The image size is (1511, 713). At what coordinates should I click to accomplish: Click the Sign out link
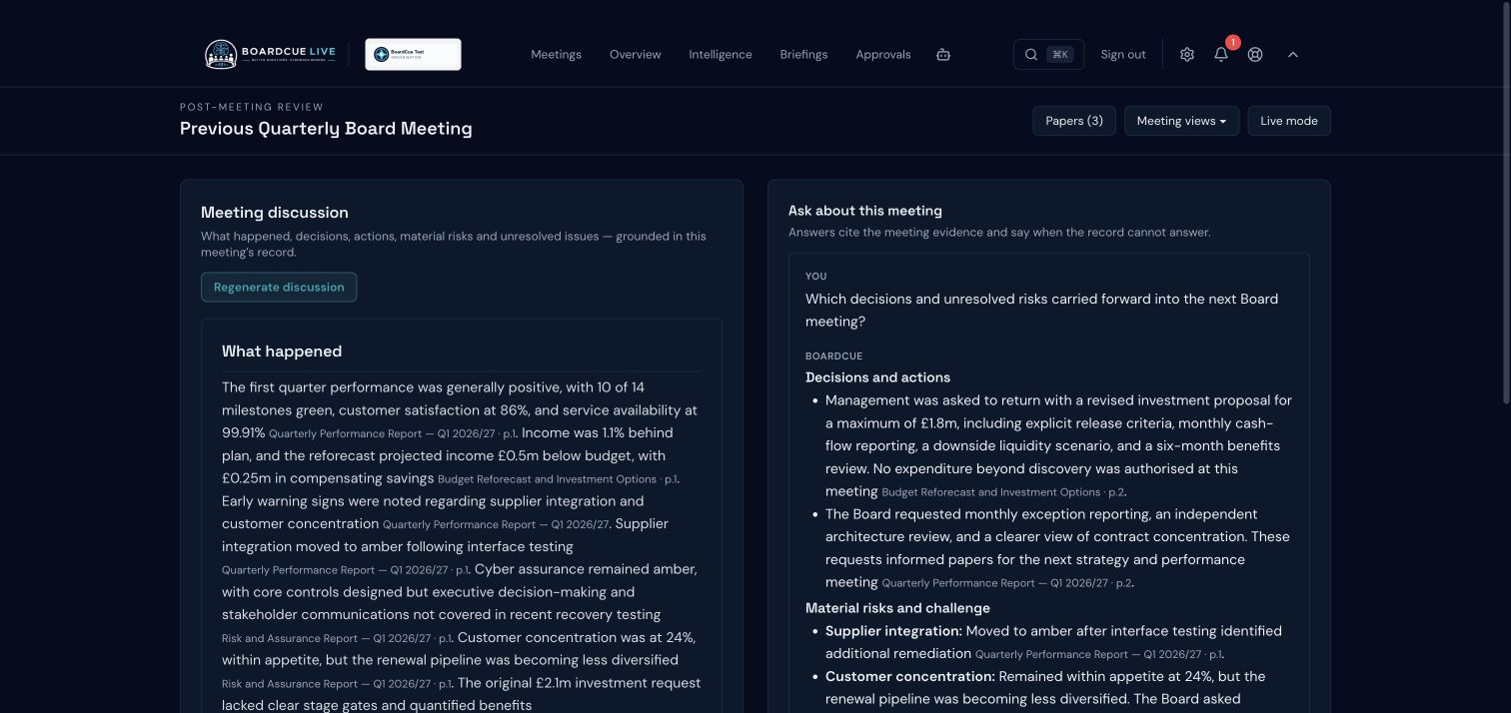(x=1123, y=55)
